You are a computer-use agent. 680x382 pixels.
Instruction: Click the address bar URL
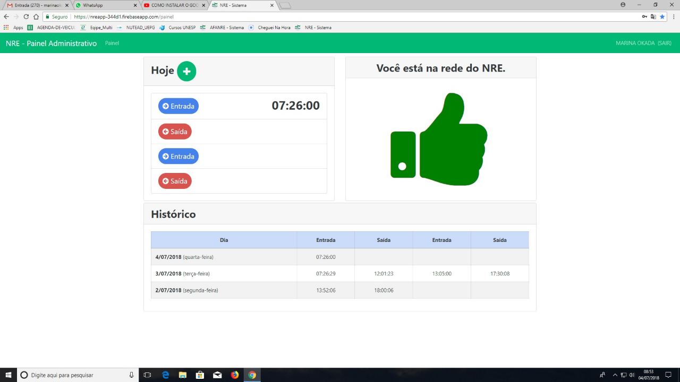point(124,16)
